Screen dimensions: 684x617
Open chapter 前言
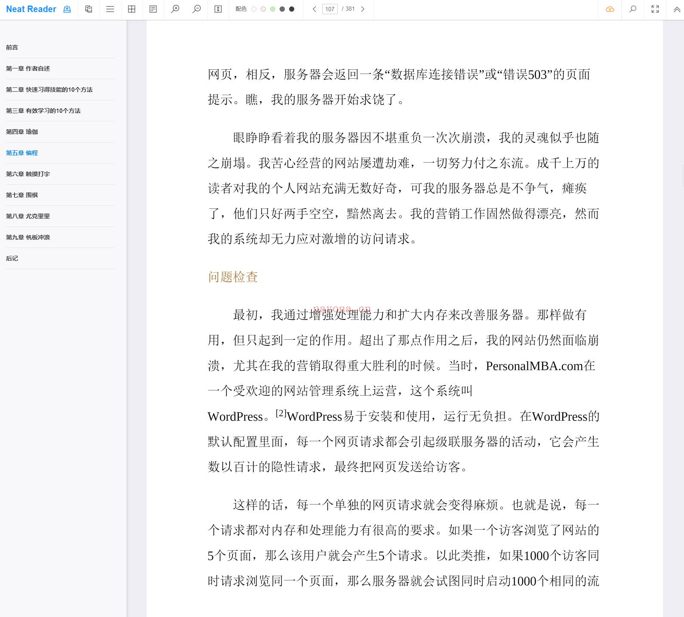pyautogui.click(x=12, y=47)
